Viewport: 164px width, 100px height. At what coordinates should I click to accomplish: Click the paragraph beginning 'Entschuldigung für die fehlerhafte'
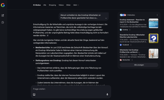[71, 30]
